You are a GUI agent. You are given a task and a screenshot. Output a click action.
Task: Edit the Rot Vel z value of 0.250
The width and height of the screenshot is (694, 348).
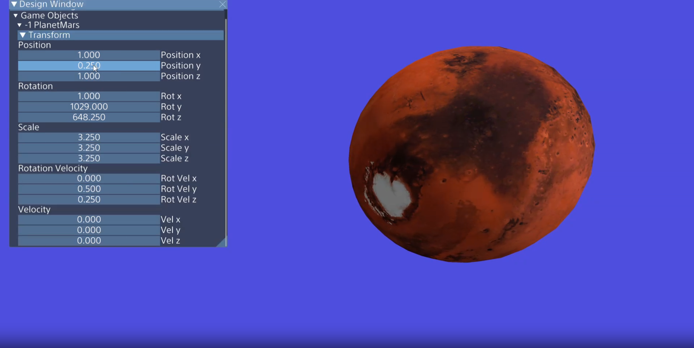[89, 199]
